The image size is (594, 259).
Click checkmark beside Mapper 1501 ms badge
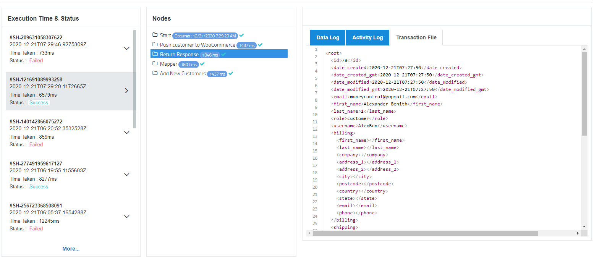click(202, 64)
